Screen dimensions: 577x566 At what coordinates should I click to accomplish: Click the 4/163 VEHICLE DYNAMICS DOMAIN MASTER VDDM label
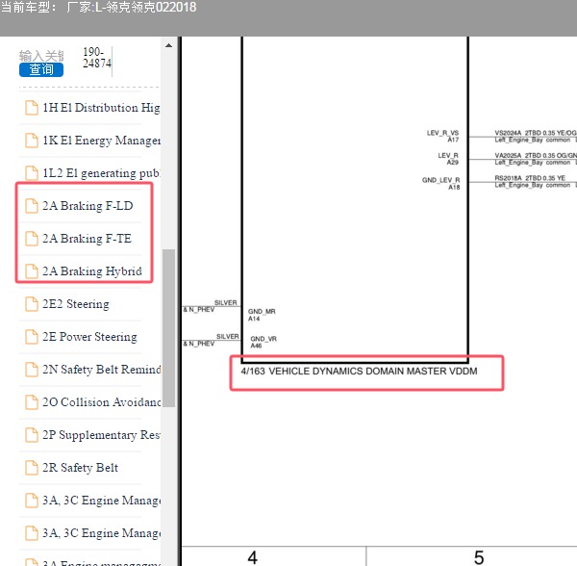[x=359, y=372]
